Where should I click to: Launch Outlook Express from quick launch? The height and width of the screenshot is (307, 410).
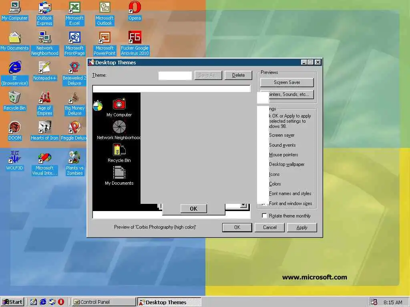coord(52,302)
